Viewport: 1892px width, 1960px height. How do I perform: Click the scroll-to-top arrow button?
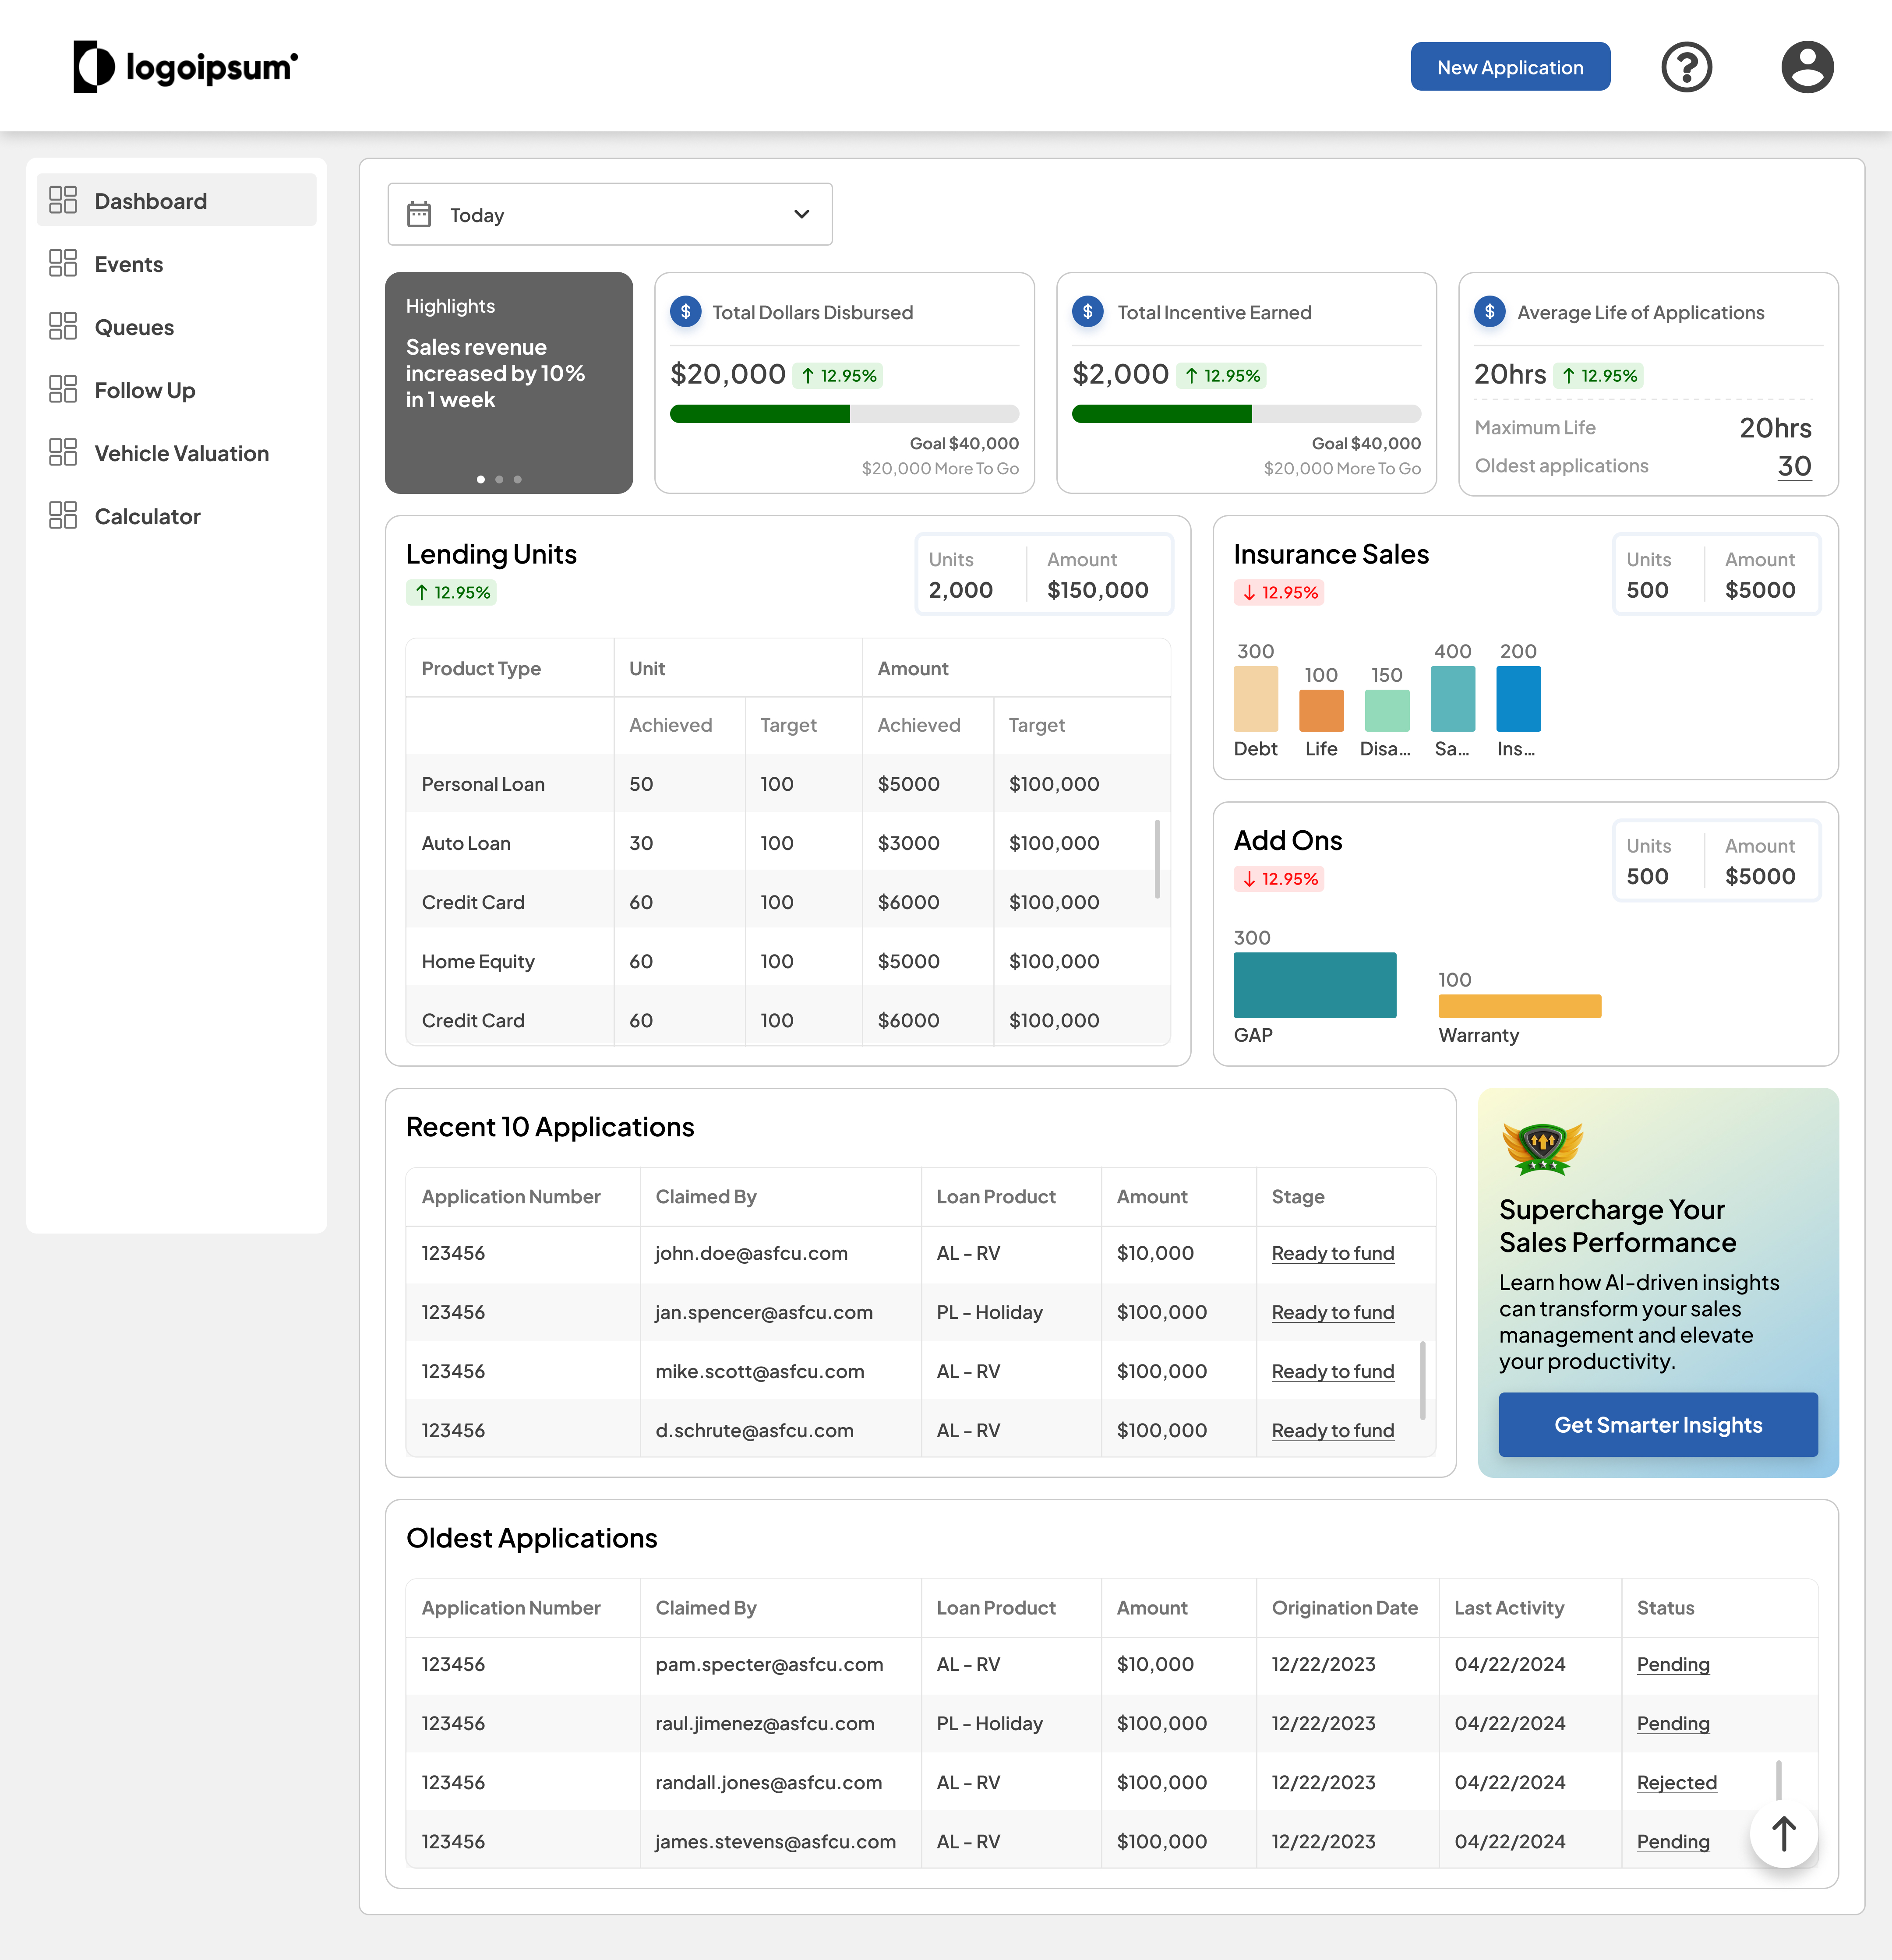tap(1783, 1833)
